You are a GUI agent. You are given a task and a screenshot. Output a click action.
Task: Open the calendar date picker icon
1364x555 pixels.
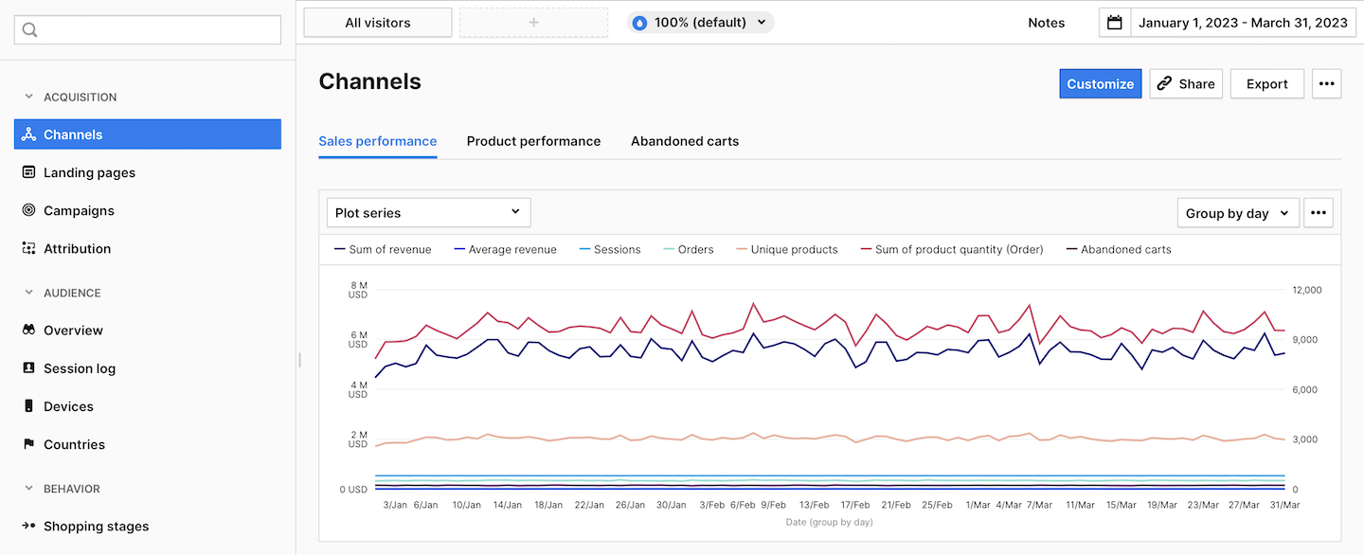coord(1115,23)
